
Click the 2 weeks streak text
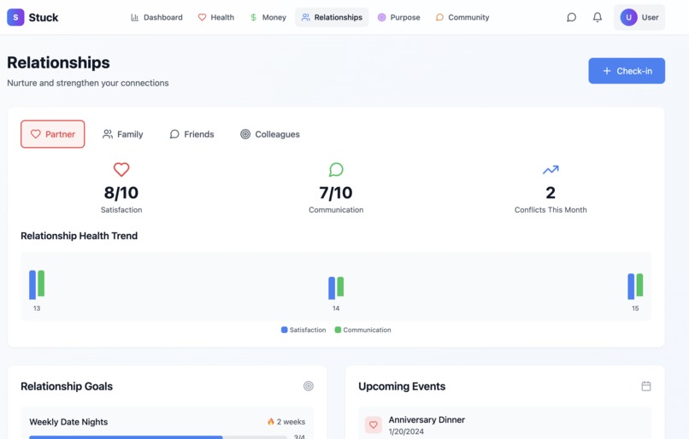(x=291, y=421)
